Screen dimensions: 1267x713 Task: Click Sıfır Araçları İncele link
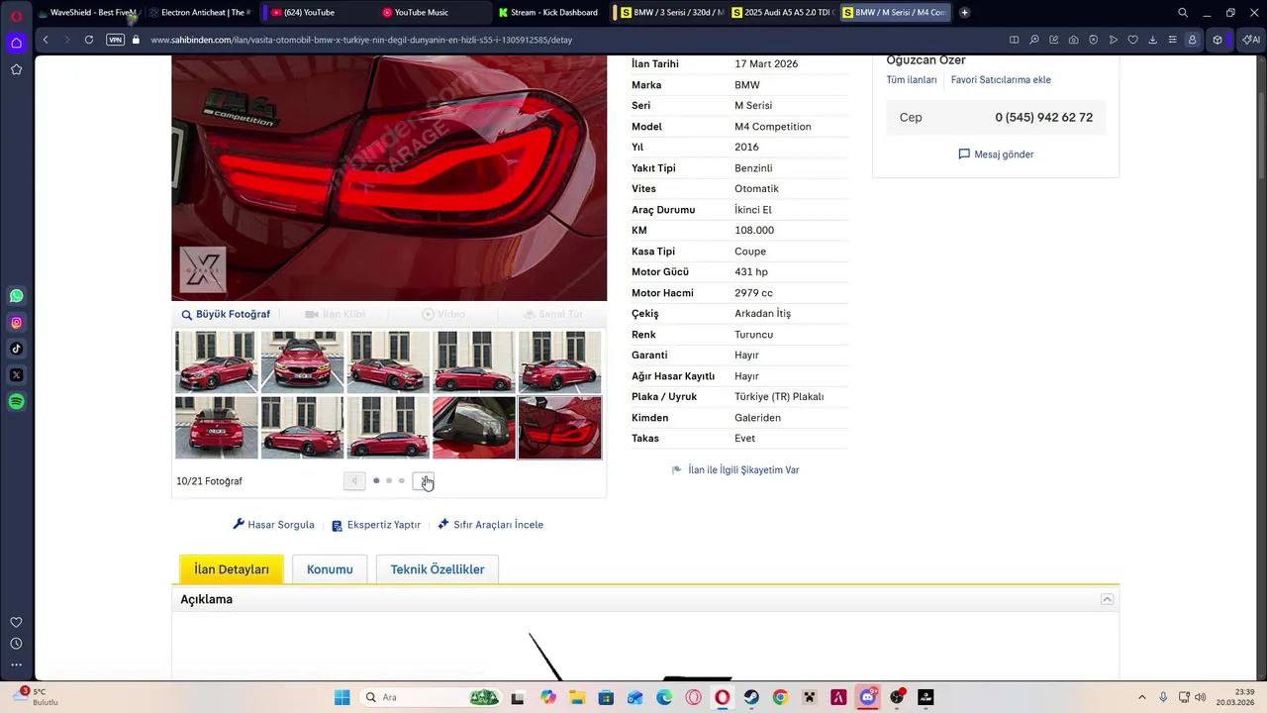tap(490, 525)
